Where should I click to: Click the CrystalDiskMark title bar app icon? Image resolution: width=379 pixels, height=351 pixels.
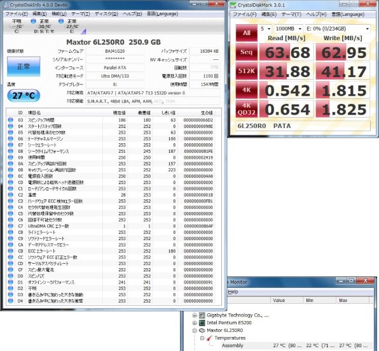point(233,5)
